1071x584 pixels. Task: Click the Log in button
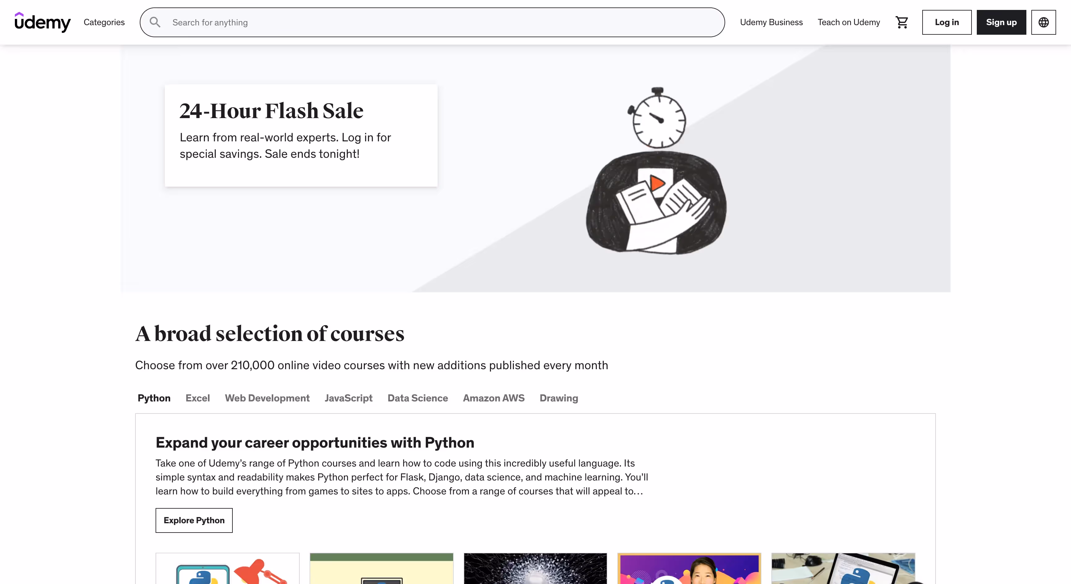[x=947, y=22]
